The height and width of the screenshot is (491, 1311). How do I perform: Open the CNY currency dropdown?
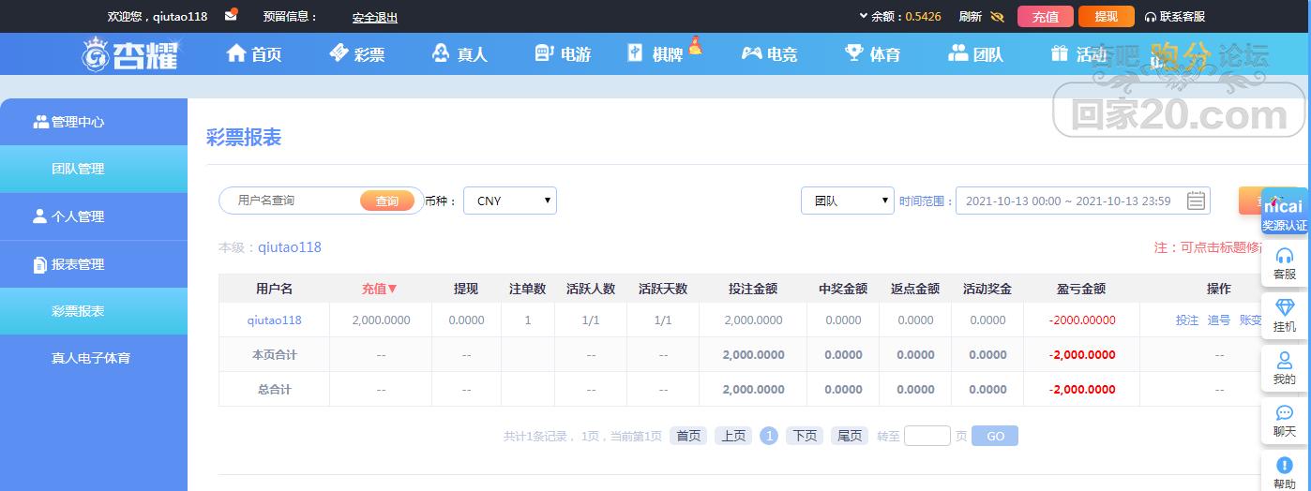[510, 201]
